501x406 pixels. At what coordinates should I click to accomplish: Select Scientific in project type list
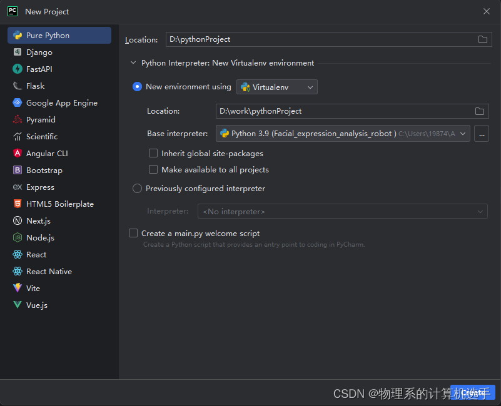click(x=59, y=137)
